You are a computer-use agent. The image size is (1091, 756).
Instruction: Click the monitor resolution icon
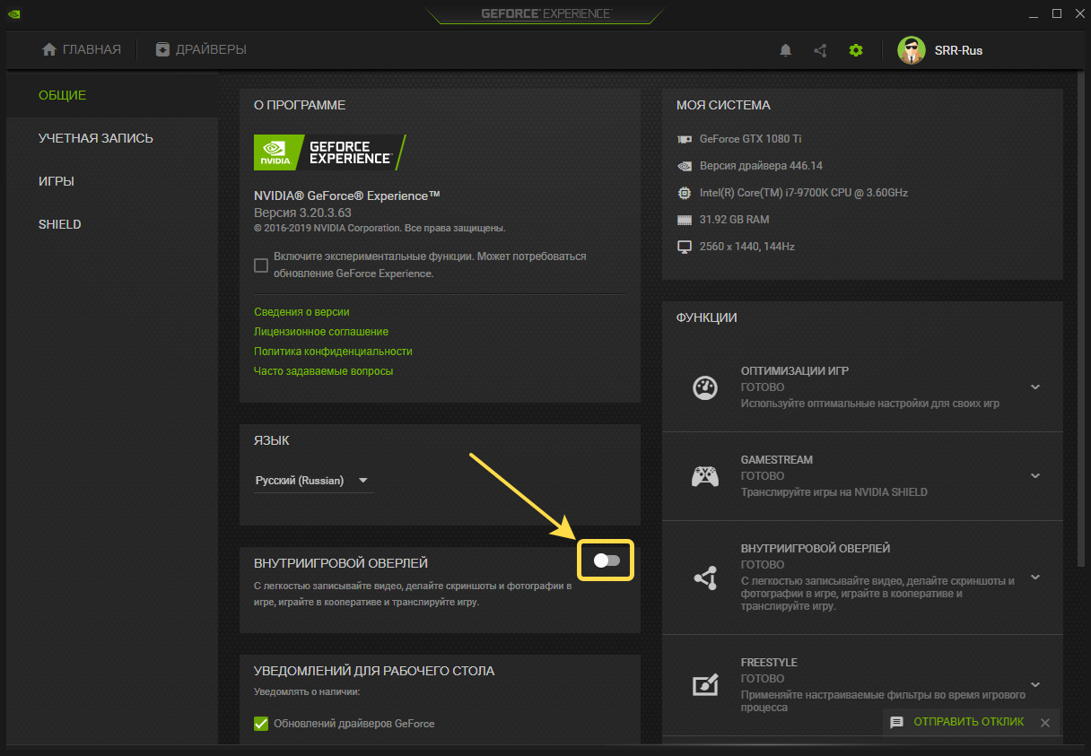pos(685,247)
